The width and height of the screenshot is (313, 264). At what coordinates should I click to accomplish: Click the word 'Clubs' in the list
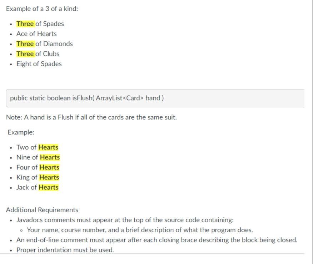coord(51,54)
